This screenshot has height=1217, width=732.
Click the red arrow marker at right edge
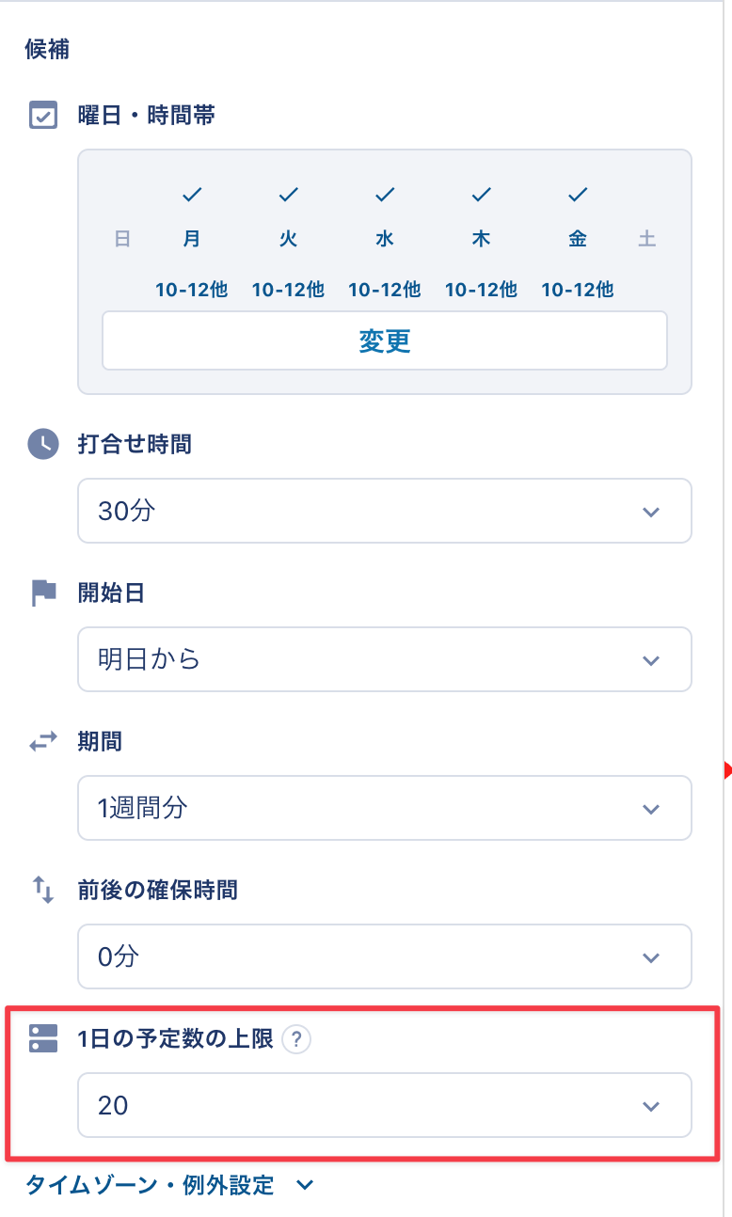click(727, 771)
